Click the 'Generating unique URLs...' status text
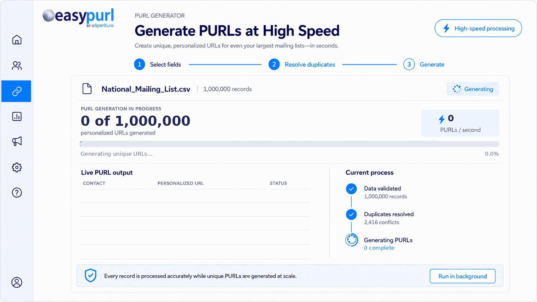This screenshot has height=302, width=537. coord(117,154)
